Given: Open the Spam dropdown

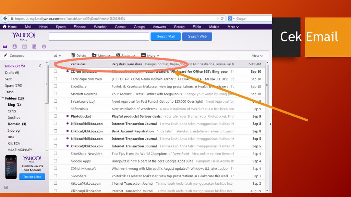Looking at the screenshot, I should coord(125,55).
